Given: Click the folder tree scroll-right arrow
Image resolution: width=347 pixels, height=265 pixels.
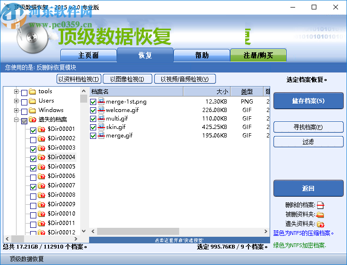Looking at the screenshot, I should click(76, 239).
